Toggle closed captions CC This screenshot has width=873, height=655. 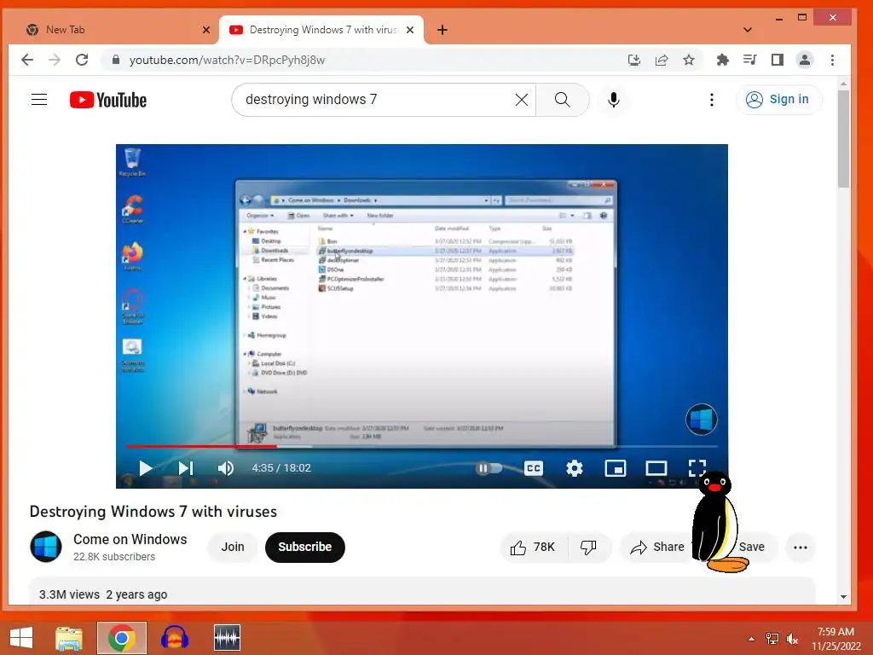534,468
